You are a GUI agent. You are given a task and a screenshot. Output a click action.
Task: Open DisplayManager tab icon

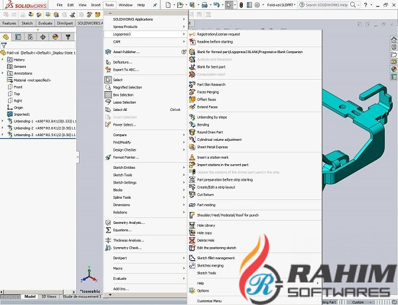(x=55, y=37)
